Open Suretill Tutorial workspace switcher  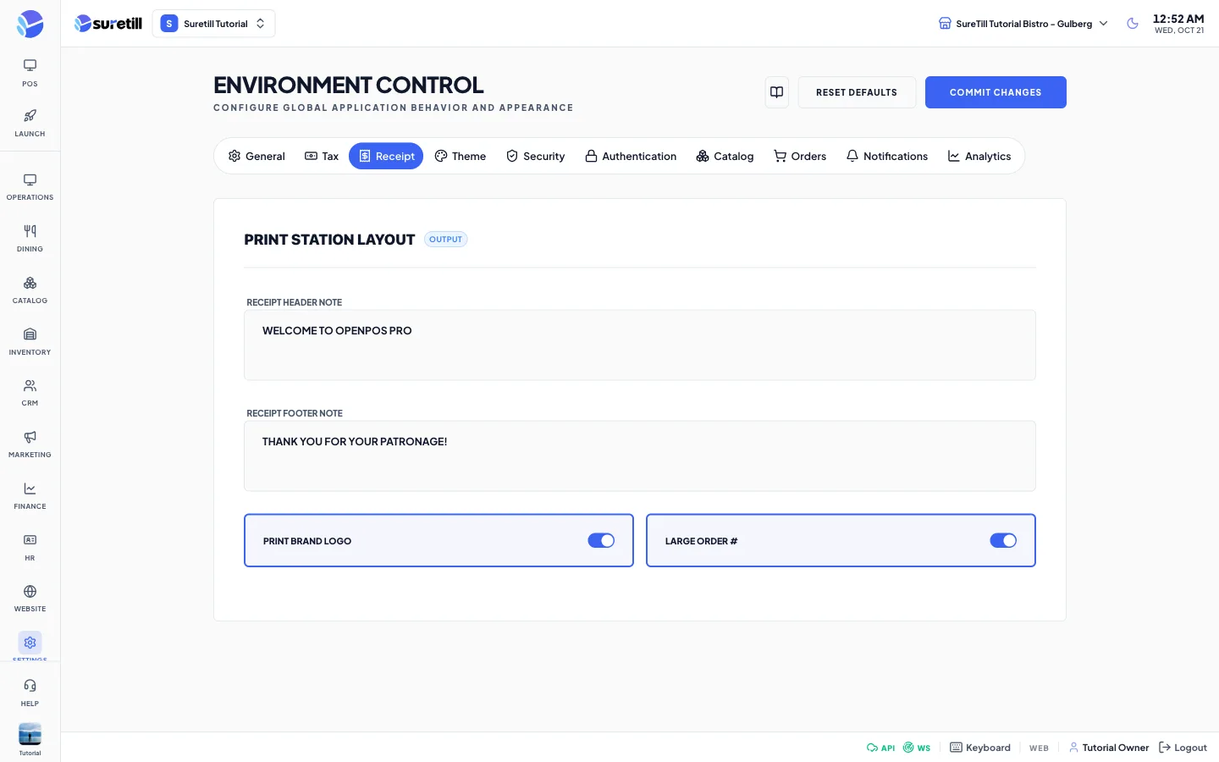213,24
